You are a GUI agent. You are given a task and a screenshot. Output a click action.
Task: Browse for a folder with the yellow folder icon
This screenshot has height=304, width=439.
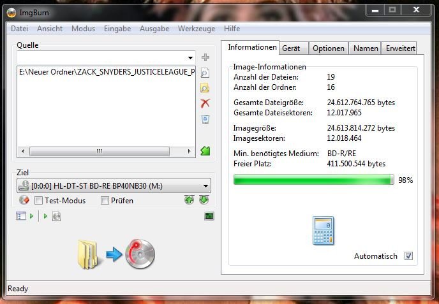(205, 88)
